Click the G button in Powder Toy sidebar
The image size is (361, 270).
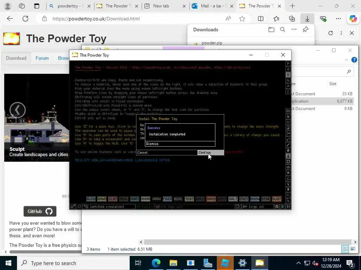288,69
